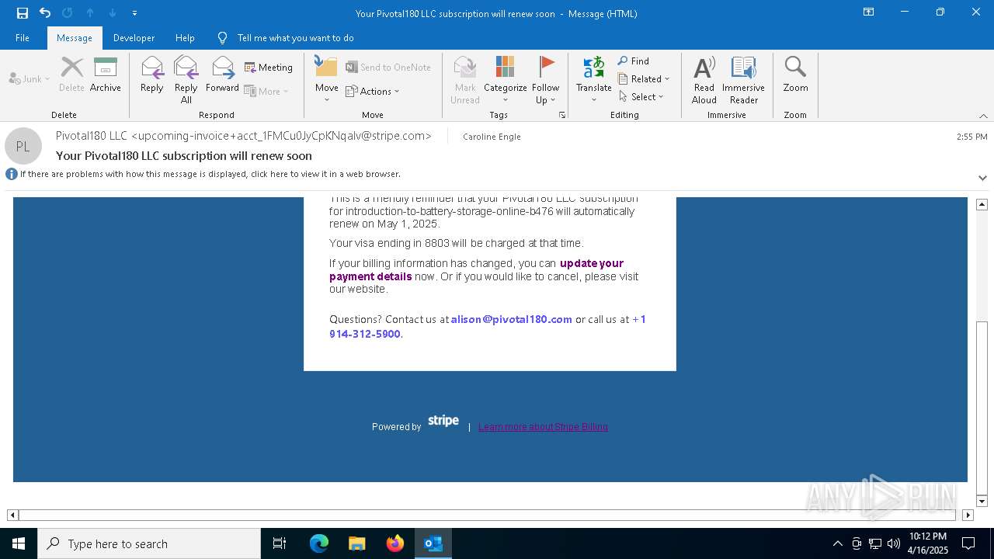Show hidden system tray icons

pos(837,543)
